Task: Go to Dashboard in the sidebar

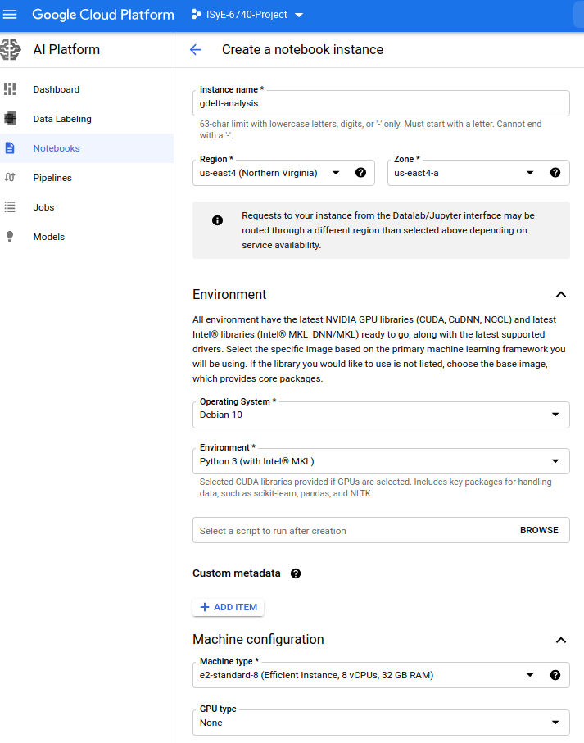Action: pos(87,89)
